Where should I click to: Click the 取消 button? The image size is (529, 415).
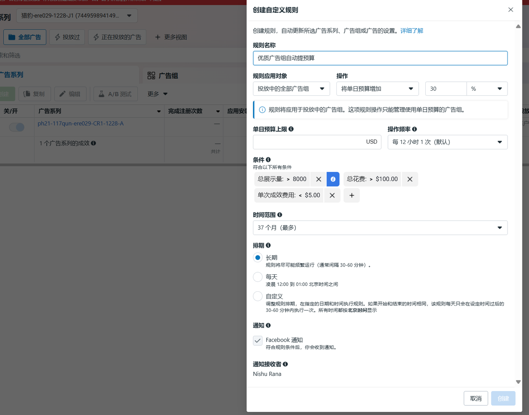click(x=476, y=398)
